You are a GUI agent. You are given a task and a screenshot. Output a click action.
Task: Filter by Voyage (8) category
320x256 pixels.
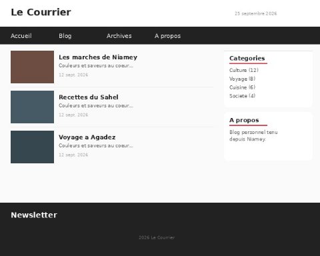(x=242, y=79)
